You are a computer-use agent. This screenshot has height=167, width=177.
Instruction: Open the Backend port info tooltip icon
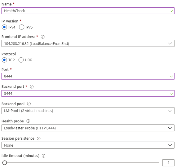pyautogui.click(x=32, y=87)
